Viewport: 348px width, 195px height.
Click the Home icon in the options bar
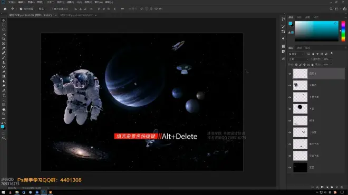click(x=5, y=9)
